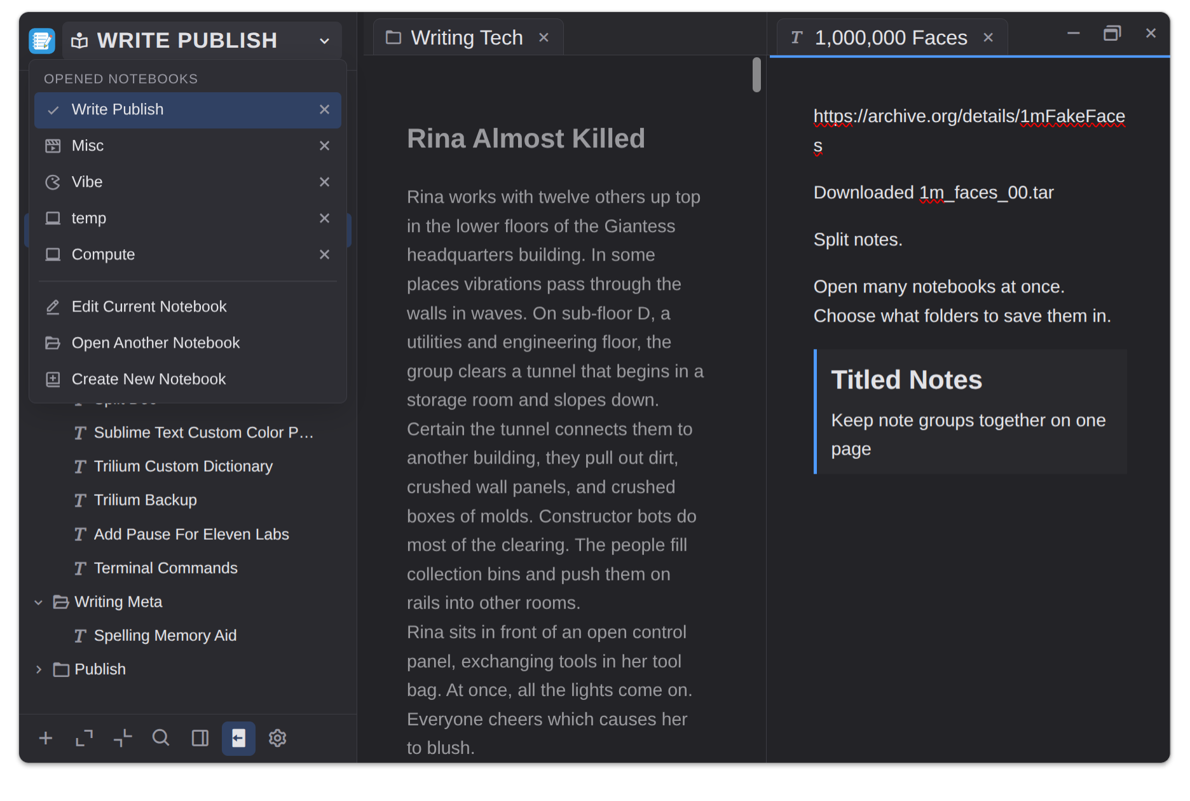Close the Vibe notebook entry

coord(324,182)
